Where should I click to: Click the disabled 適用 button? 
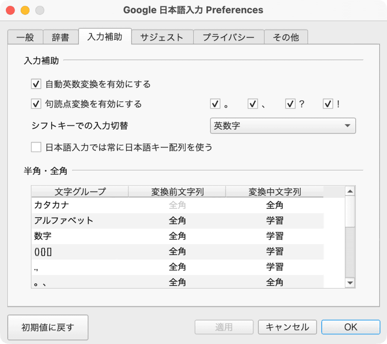224,327
